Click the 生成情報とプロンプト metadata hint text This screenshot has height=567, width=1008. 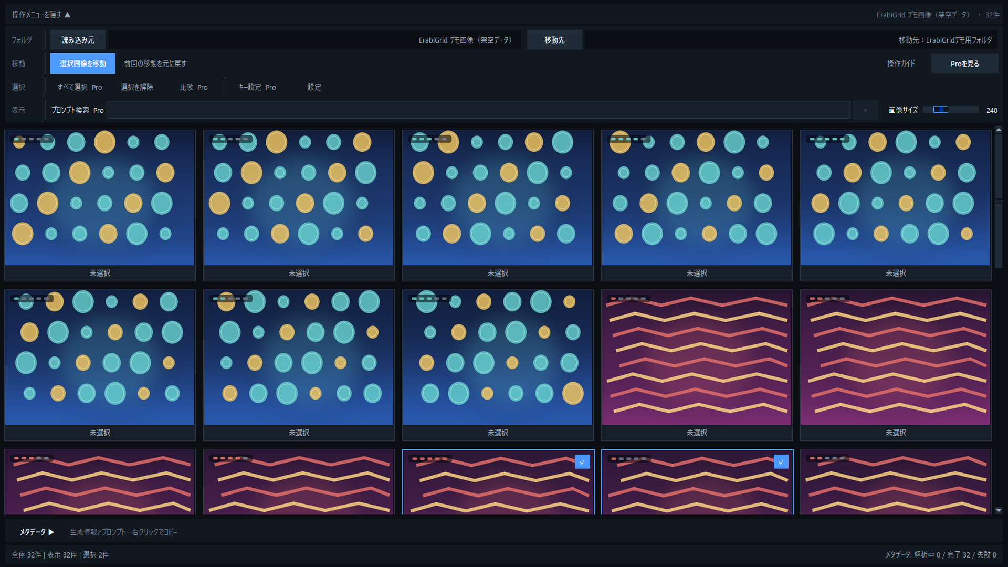pyautogui.click(x=124, y=532)
